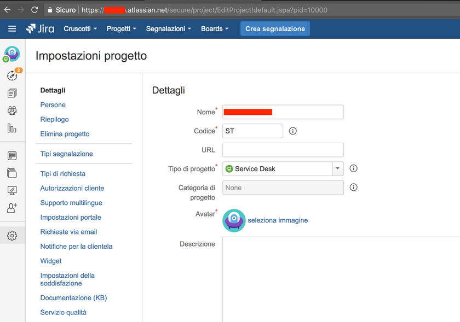Click the Descrizione text area
Image resolution: width=460 pixels, height=322 pixels.
[x=341, y=279]
